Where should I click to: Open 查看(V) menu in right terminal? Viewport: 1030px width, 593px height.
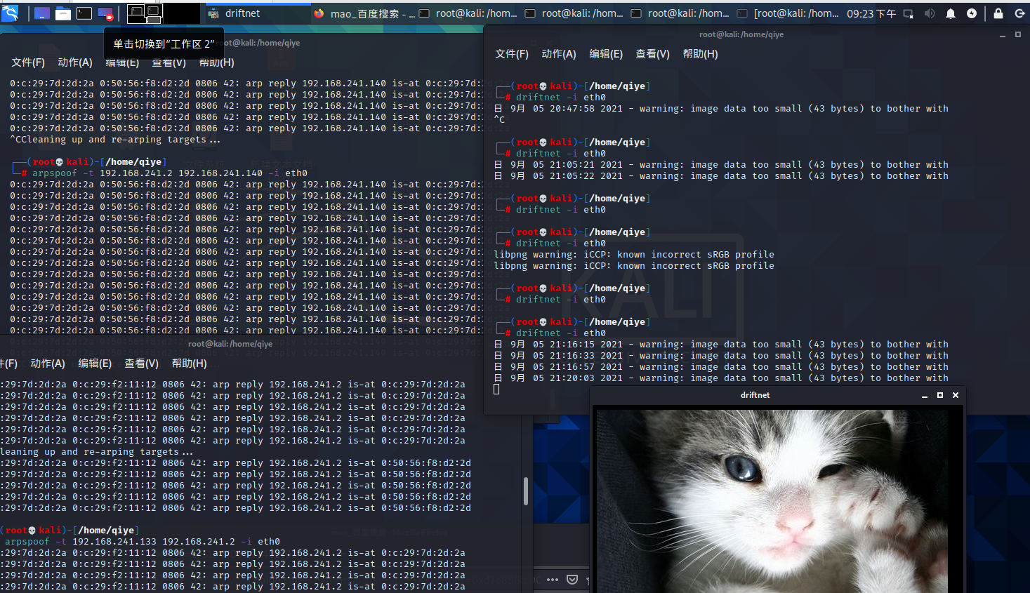pyautogui.click(x=653, y=54)
